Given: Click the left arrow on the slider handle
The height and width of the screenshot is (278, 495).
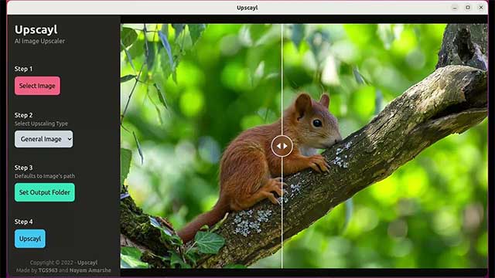Looking at the screenshot, I should tap(278, 146).
